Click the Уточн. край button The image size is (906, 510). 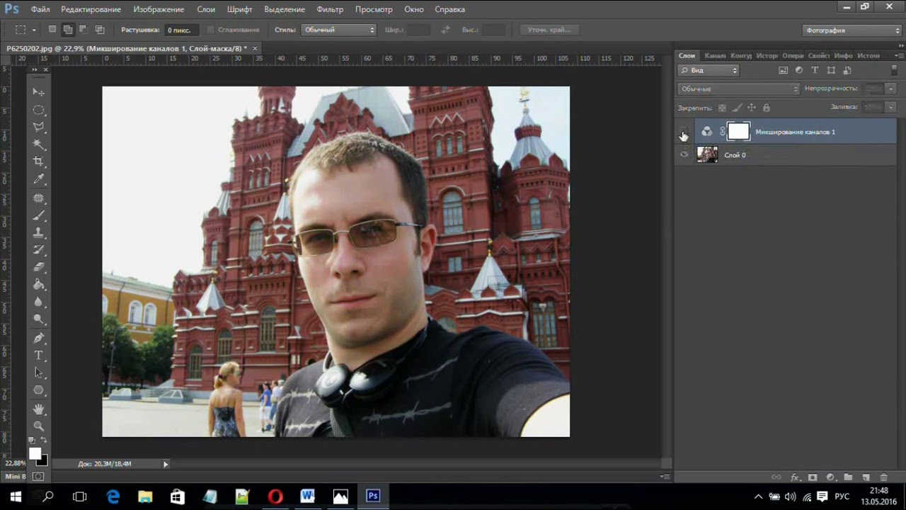pos(549,30)
